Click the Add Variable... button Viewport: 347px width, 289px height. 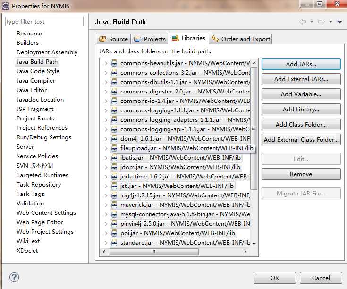(x=301, y=94)
